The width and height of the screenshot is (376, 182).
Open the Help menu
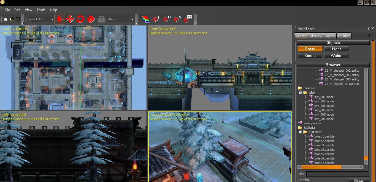[x=53, y=10]
